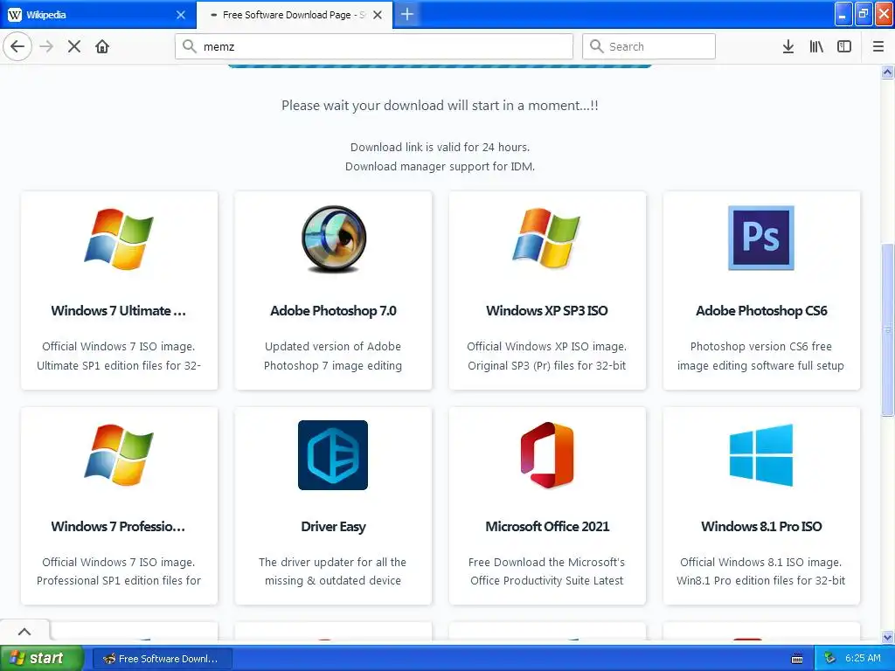Click 'Please wait your download will start' message
The height and width of the screenshot is (671, 895).
440,106
